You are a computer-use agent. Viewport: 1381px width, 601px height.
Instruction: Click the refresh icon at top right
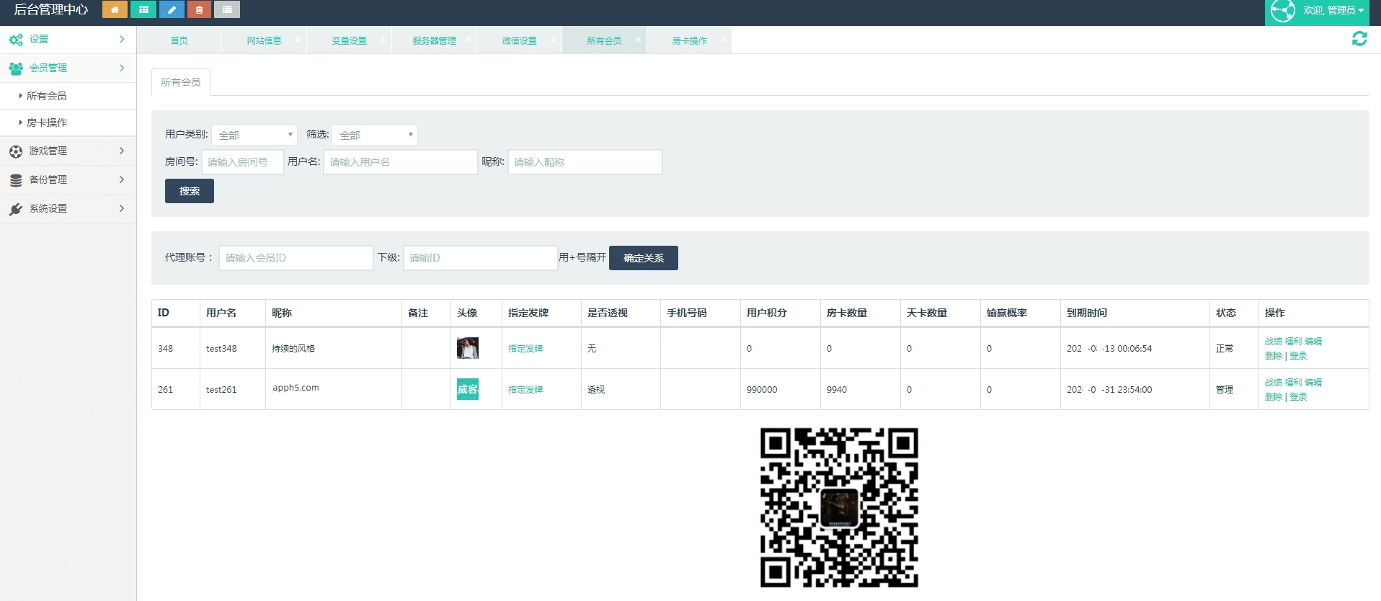[x=1359, y=39]
